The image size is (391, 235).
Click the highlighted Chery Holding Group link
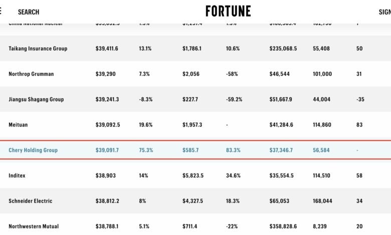coord(33,150)
